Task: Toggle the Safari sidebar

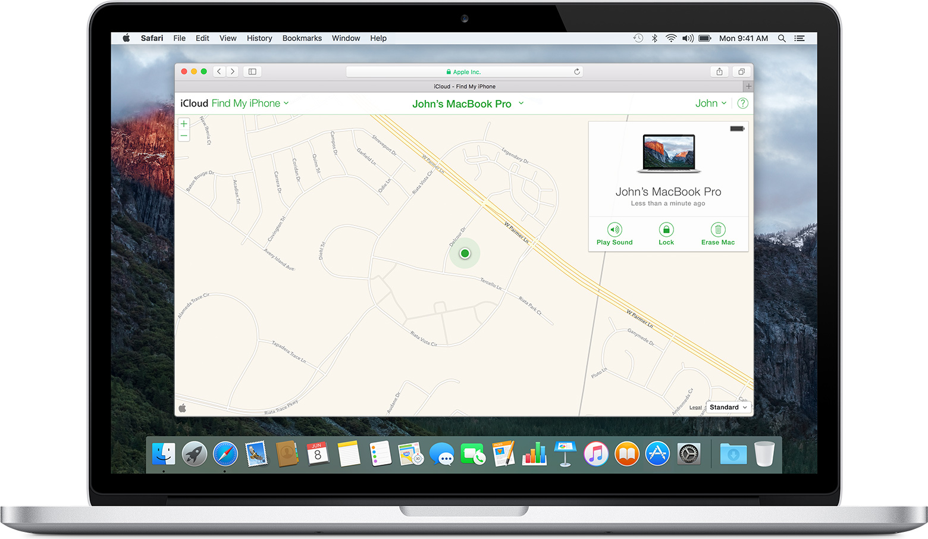Action: click(x=252, y=71)
